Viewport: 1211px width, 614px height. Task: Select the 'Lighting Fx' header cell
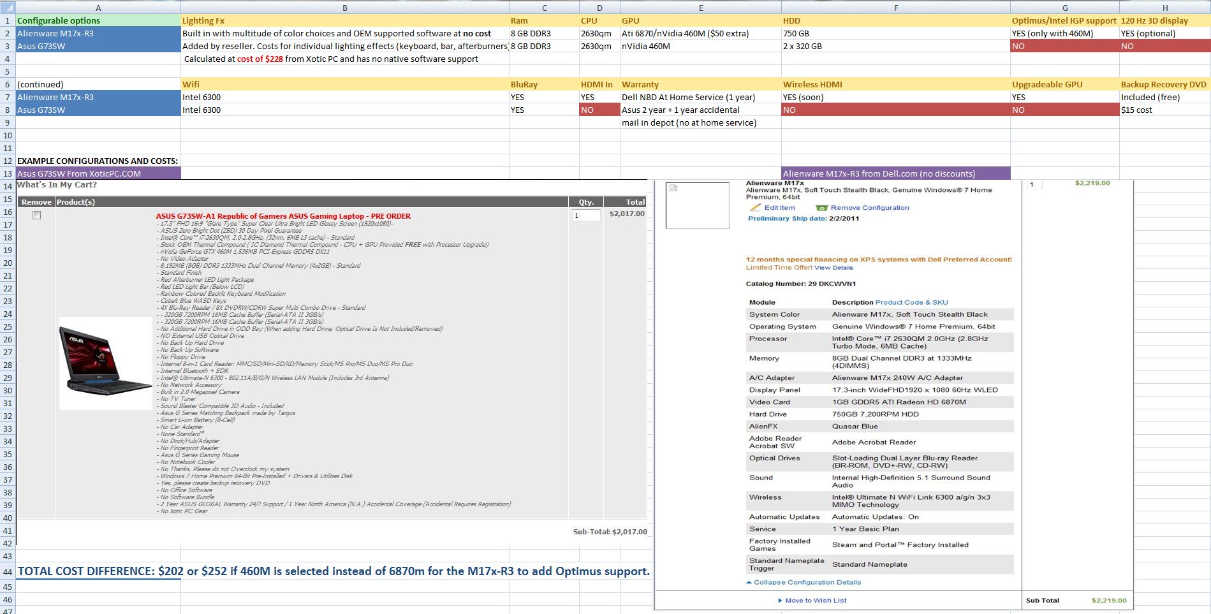pos(345,20)
